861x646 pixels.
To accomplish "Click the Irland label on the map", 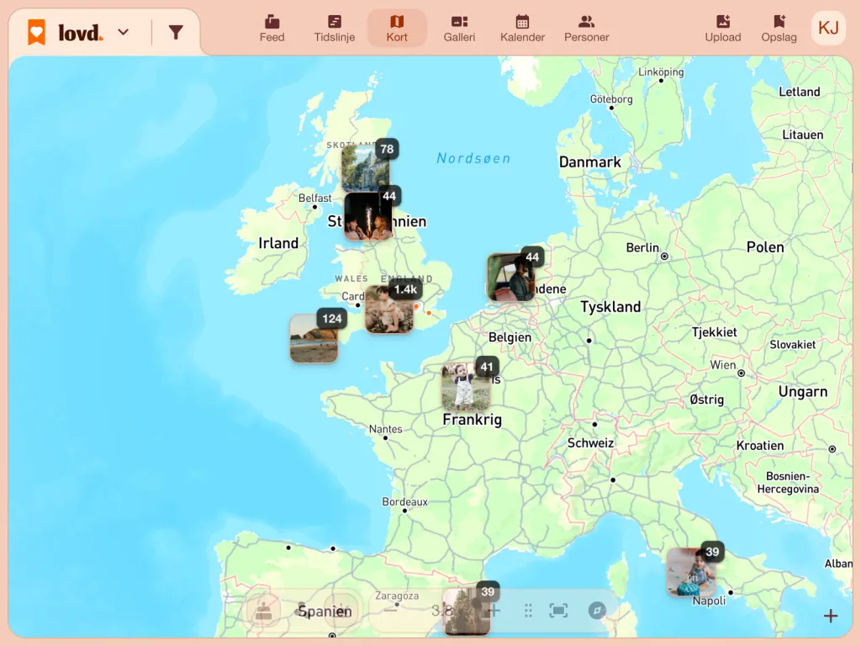I will point(278,243).
